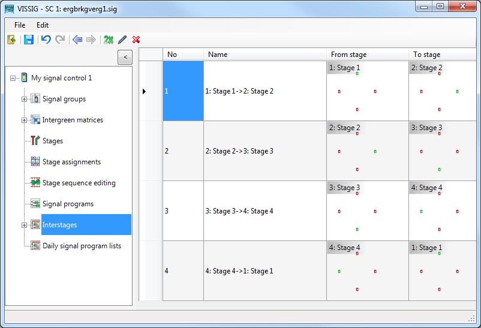The height and width of the screenshot is (328, 481).
Task: Open the Edit menu
Action: (x=43, y=25)
